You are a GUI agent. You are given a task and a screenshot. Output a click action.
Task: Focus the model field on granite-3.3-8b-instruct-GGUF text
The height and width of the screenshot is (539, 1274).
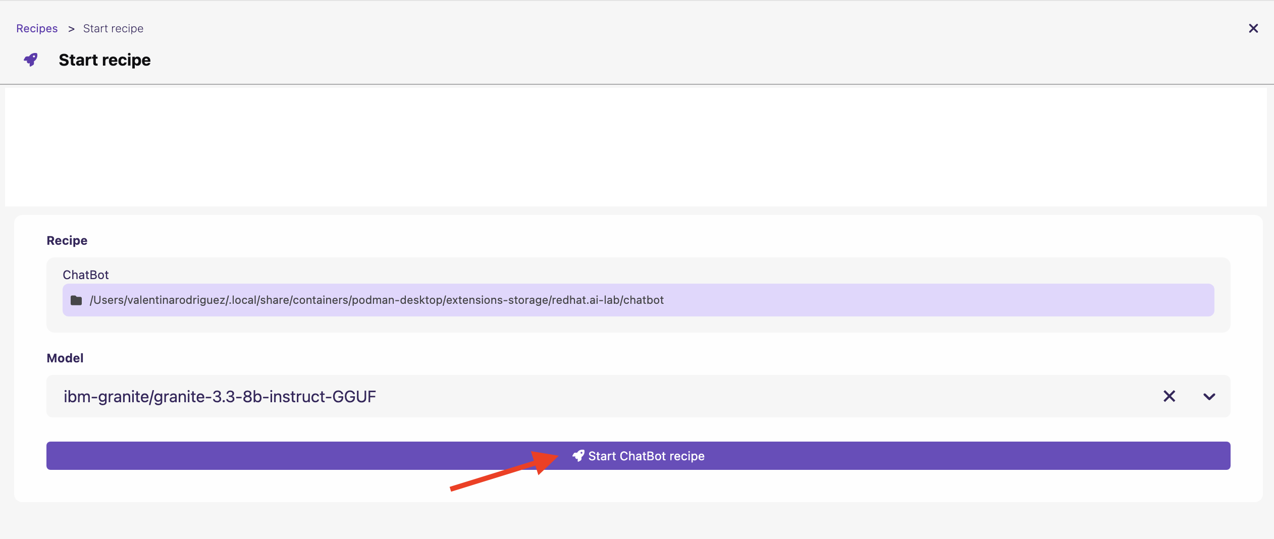(220, 397)
